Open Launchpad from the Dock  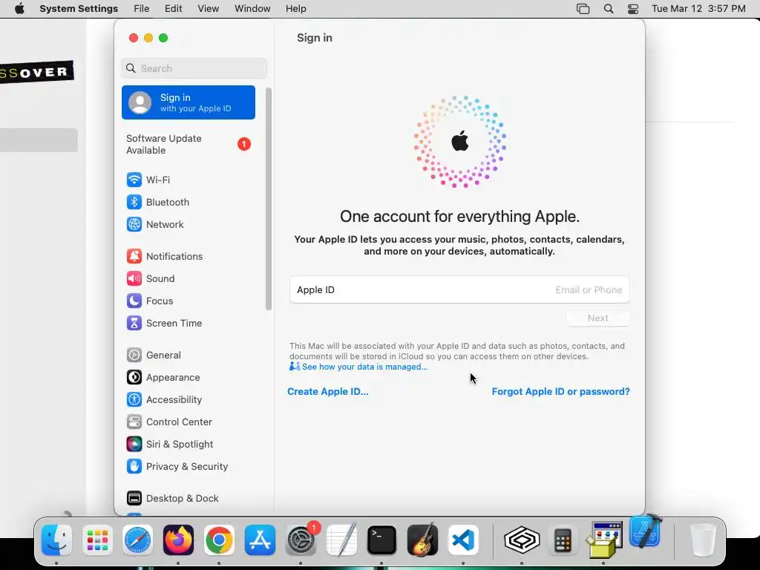tap(97, 540)
